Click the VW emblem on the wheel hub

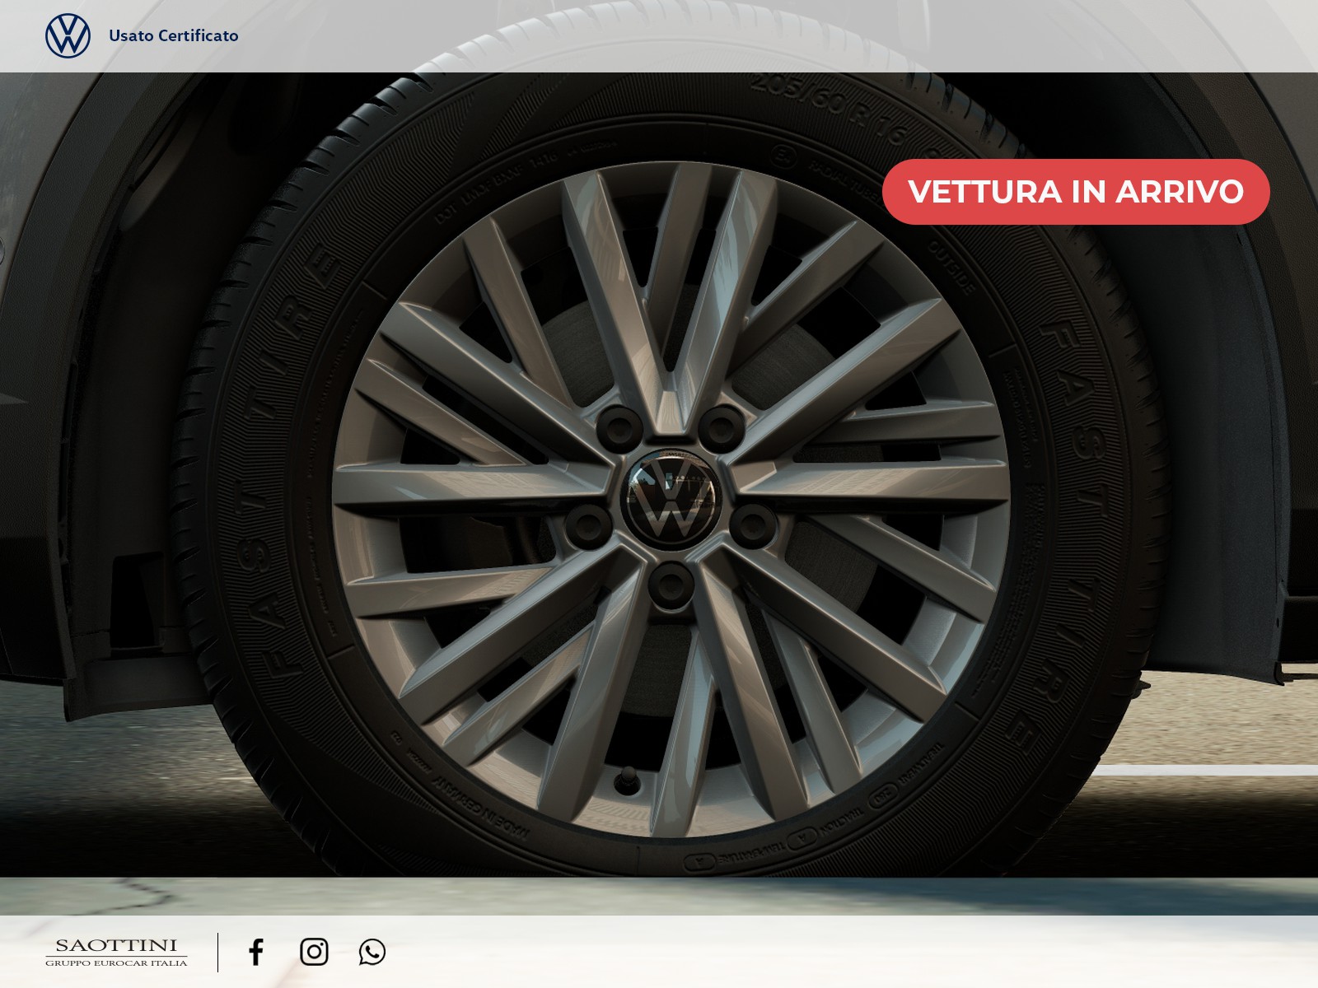(673, 497)
